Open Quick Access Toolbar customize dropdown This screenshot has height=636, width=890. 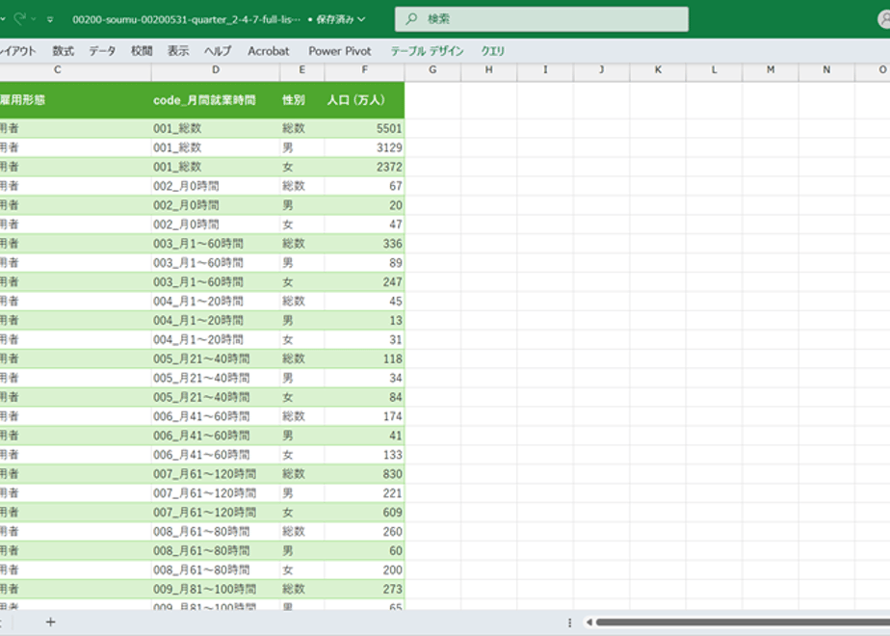(50, 19)
